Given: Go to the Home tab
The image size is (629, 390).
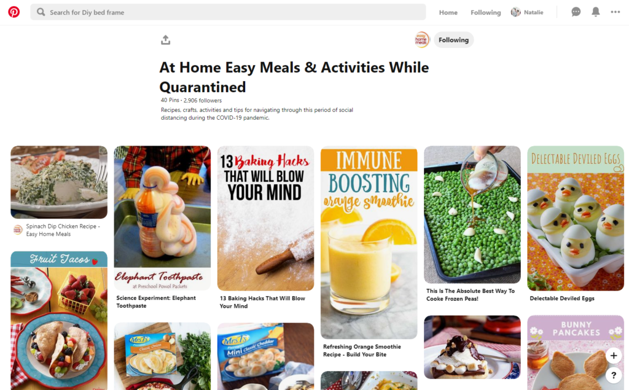Looking at the screenshot, I should pyautogui.click(x=448, y=12).
